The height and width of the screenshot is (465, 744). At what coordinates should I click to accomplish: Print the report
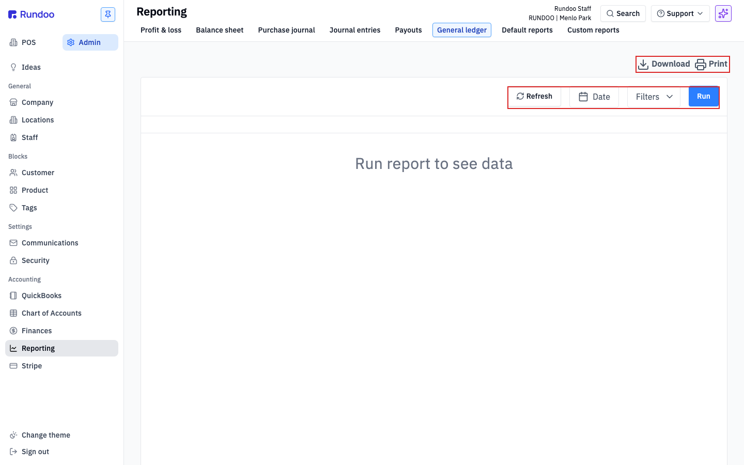[711, 64]
